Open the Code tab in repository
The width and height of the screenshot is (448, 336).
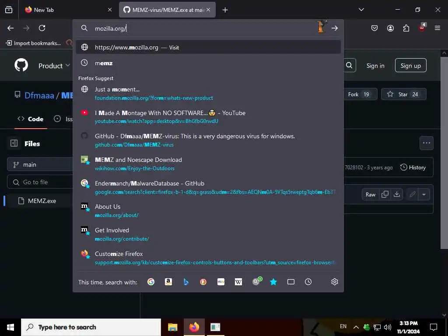(x=31, y=119)
